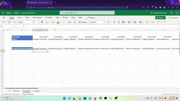The width and height of the screenshot is (180, 101).
Task: Click the insert function fx icon
Action: click(x=24, y=26)
